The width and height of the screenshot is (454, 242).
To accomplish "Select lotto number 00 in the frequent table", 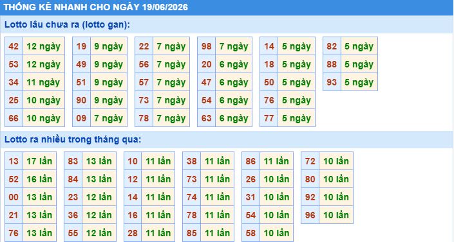I will coord(14,197).
